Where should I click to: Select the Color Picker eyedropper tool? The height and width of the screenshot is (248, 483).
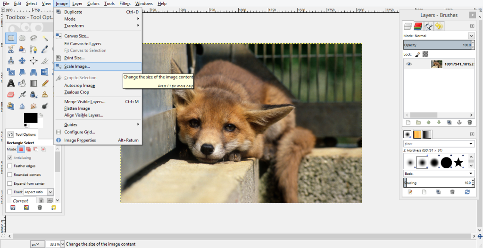(45, 50)
